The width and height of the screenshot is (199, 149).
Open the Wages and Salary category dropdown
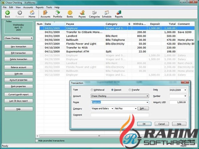tap(112, 109)
